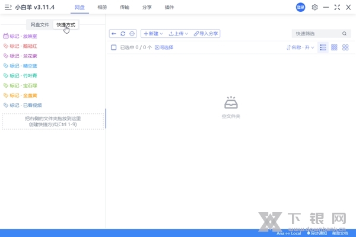Click the 已选中 0 / 0 个 text

(x=136, y=47)
